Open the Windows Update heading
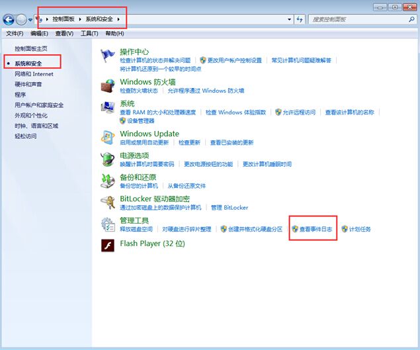The width and height of the screenshot is (420, 350). click(149, 134)
